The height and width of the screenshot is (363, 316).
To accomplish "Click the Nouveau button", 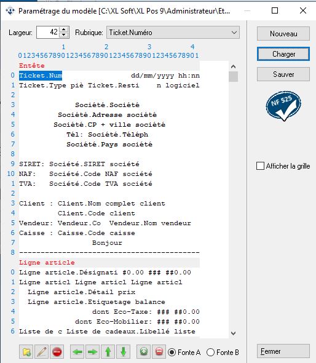I will 283,34.
